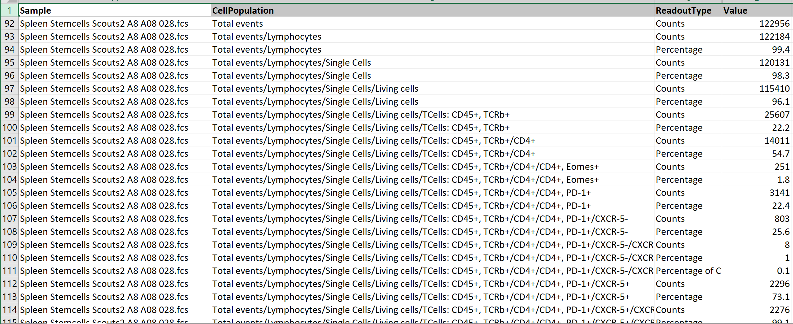
Task: Click row header number 107
Action: pos(10,219)
